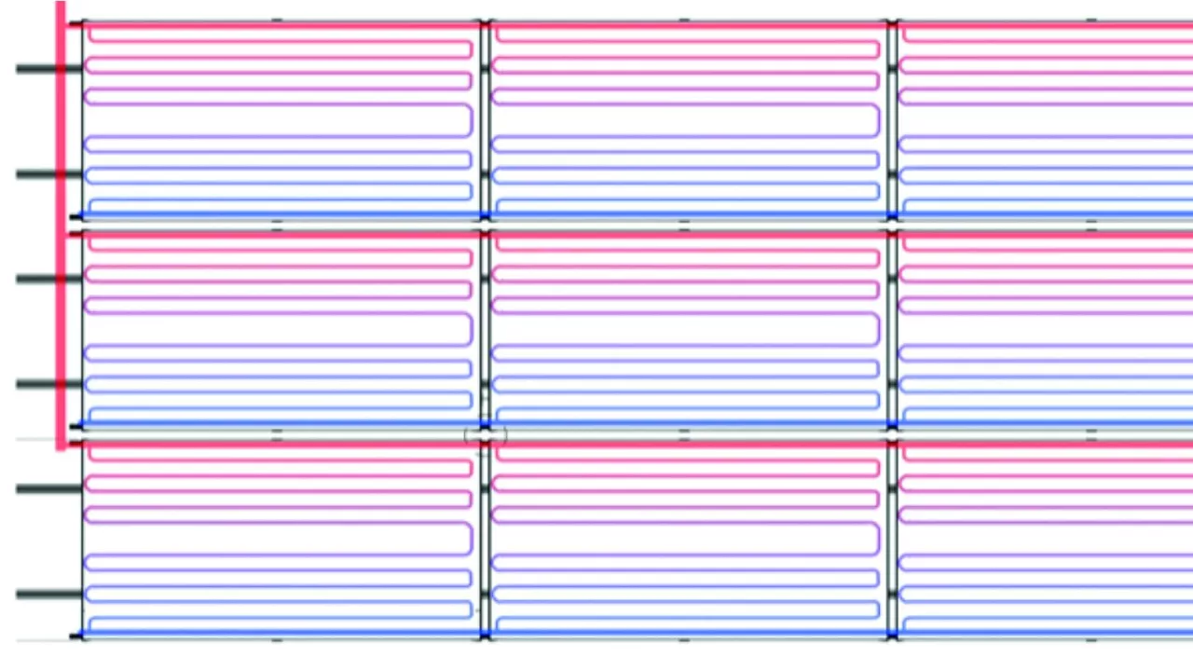Select red supply header of top-left panel
Image resolution: width=1193 pixels, height=671 pixels.
(x=280, y=26)
